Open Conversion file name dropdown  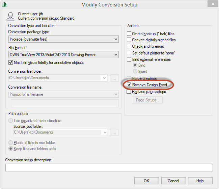63,94
